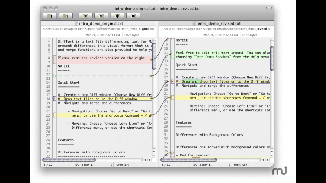This screenshot has height=183, width=326.
Task: Click the toolbar toggle pill button in title bar
Action: [x=269, y=8]
